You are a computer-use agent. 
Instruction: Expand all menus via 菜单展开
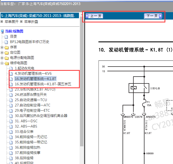coord(11,22)
